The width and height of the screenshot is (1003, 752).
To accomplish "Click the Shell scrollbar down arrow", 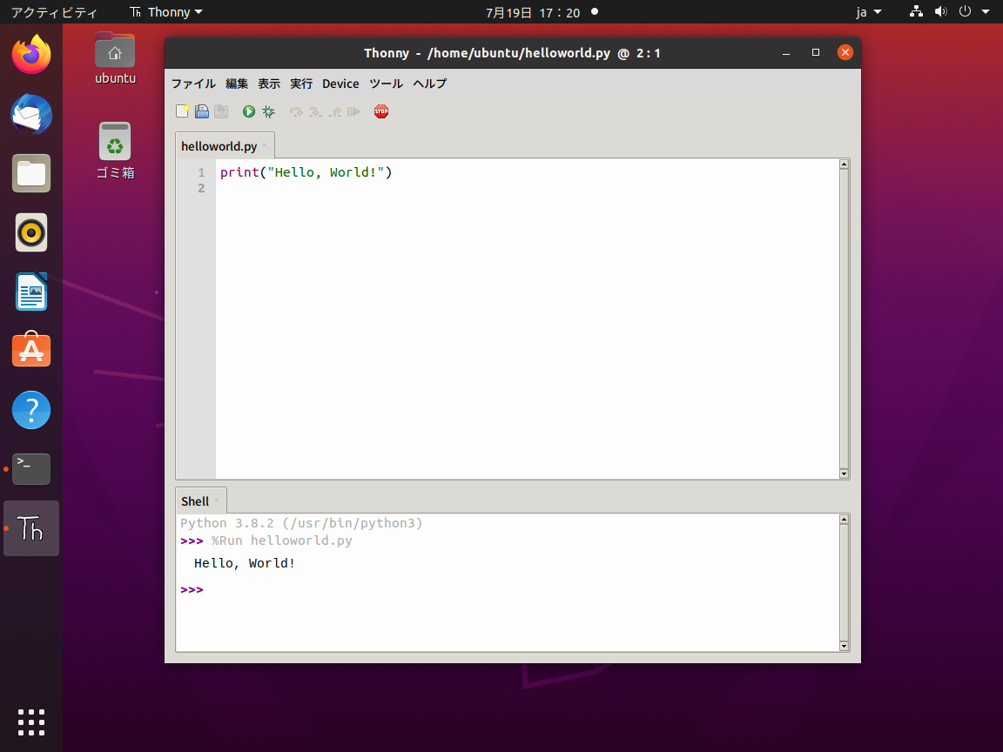I will [844, 646].
